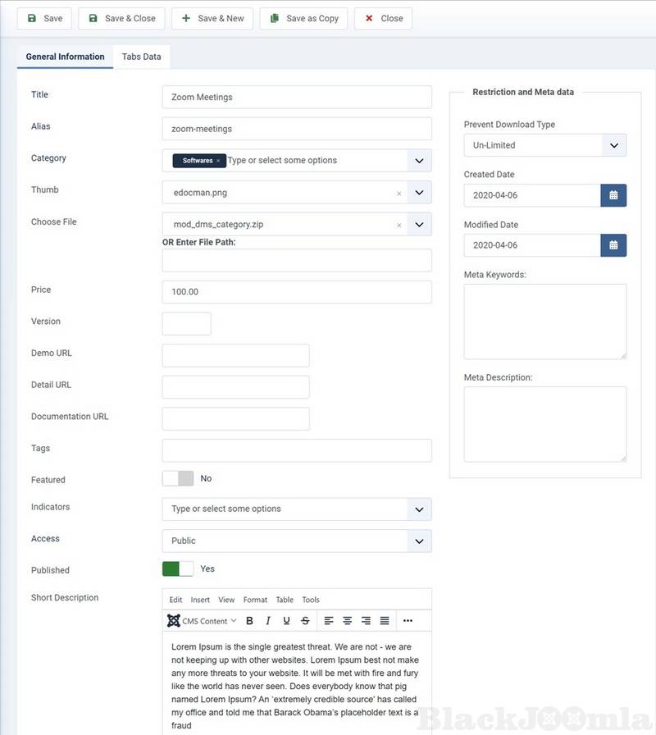Click the Bold formatting icon in editor
This screenshot has height=735, width=656.
click(249, 621)
